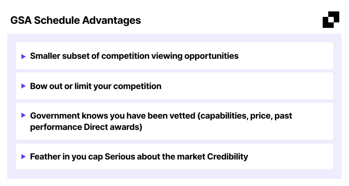Click the triangle bullet beside Feather in
Image resolution: width=349 pixels, height=186 pixels.
(24, 157)
